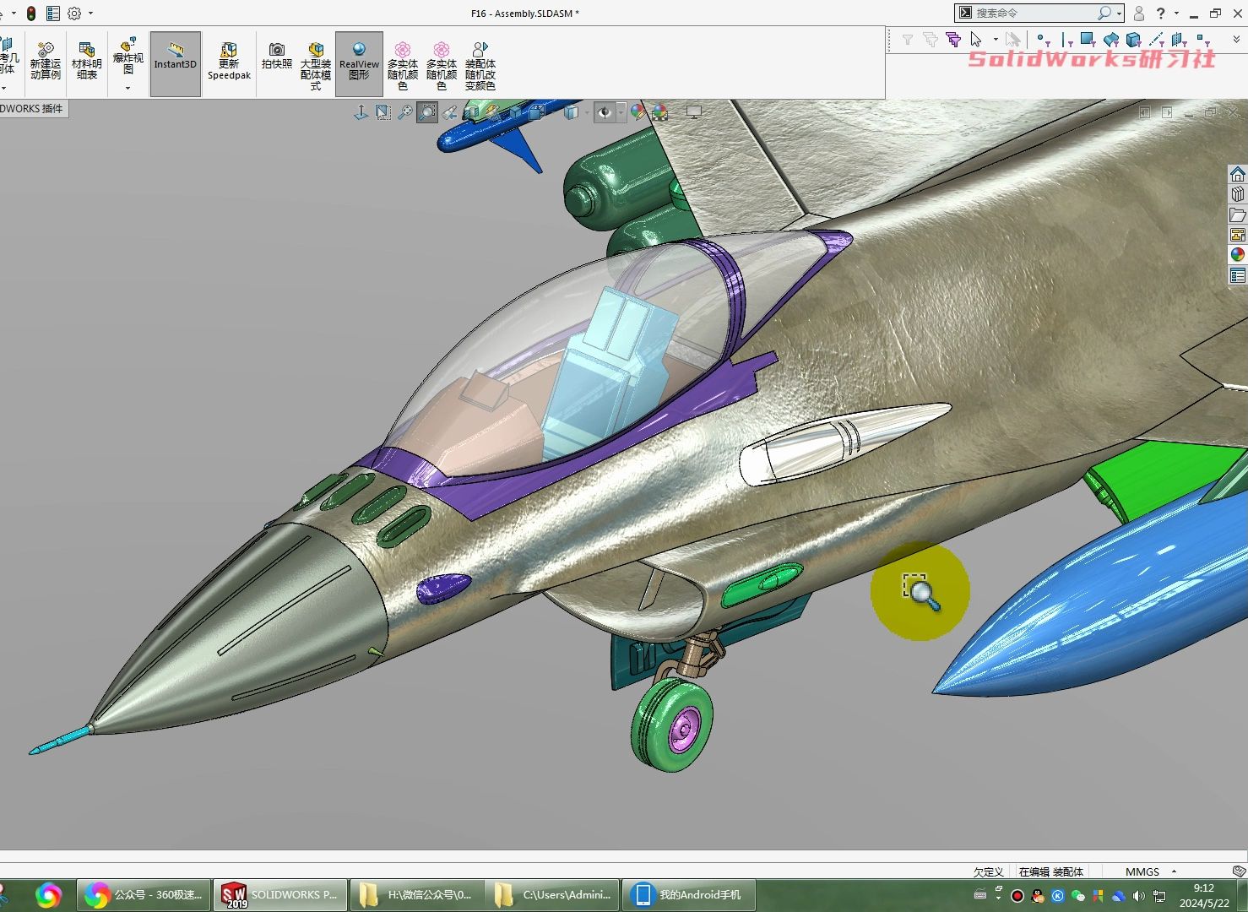Open SOLIDWORKS Resources home tab in task pane

(1237, 174)
